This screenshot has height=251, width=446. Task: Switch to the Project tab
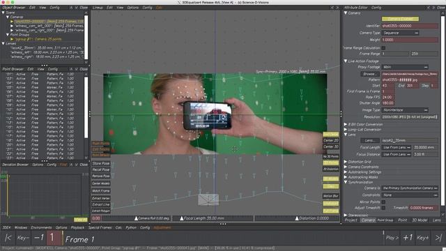pos(351,220)
